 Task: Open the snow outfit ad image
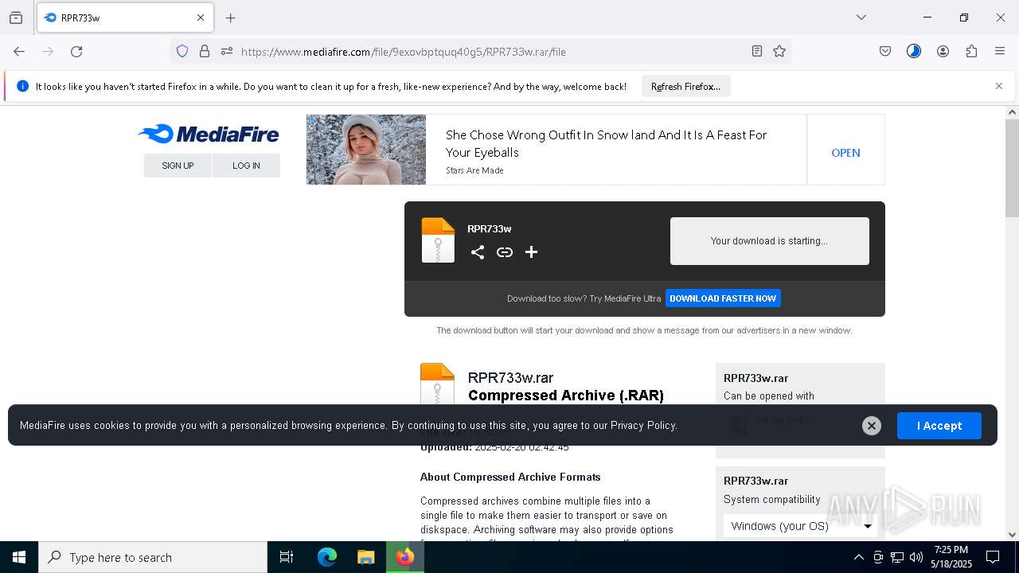point(366,150)
